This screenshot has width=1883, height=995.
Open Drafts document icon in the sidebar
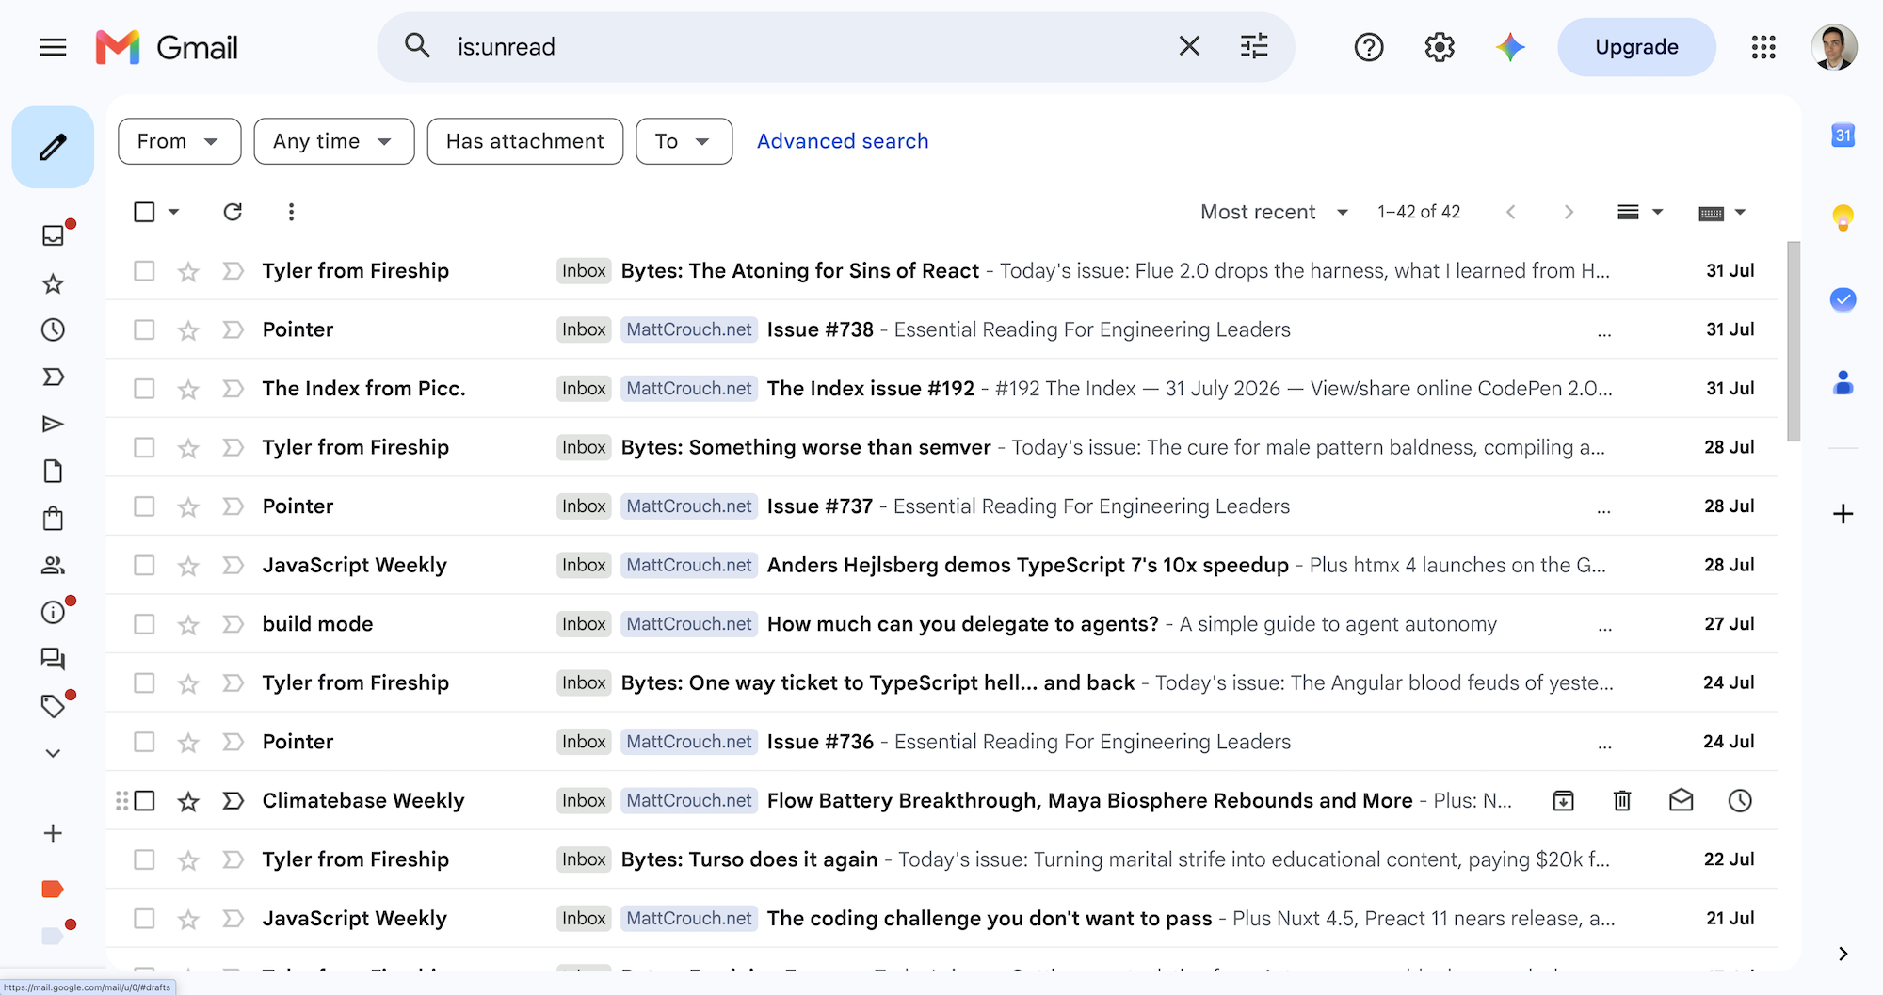pyautogui.click(x=53, y=471)
